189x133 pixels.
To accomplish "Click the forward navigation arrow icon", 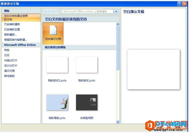I will (x=52, y=12).
